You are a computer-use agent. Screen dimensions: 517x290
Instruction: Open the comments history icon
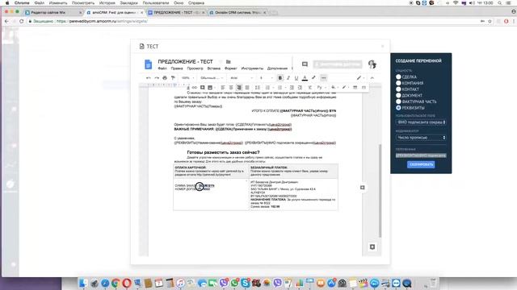tap(305, 64)
